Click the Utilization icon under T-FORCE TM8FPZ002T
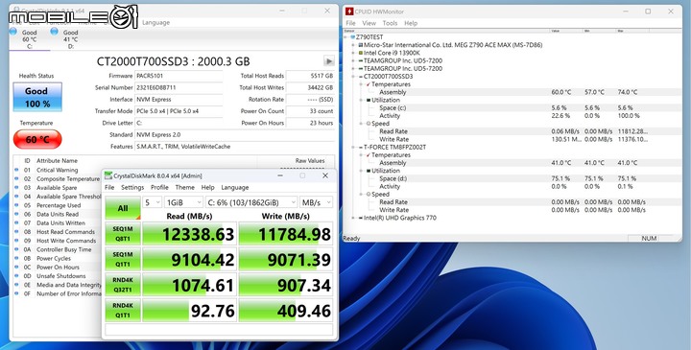The image size is (691, 350). 369,171
